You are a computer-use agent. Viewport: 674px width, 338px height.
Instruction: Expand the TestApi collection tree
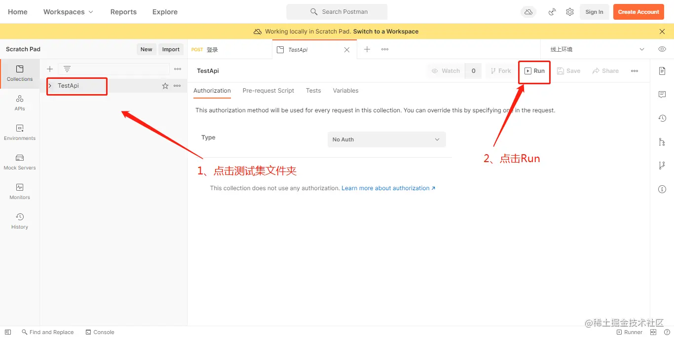[50, 86]
